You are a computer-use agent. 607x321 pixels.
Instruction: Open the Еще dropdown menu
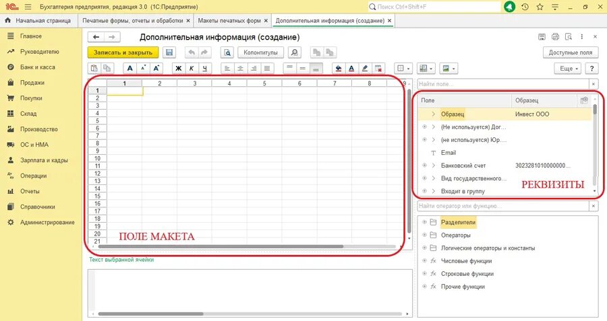click(569, 69)
